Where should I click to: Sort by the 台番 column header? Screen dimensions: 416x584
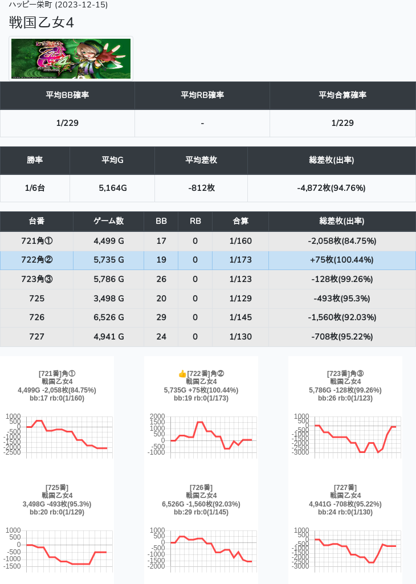coord(36,221)
